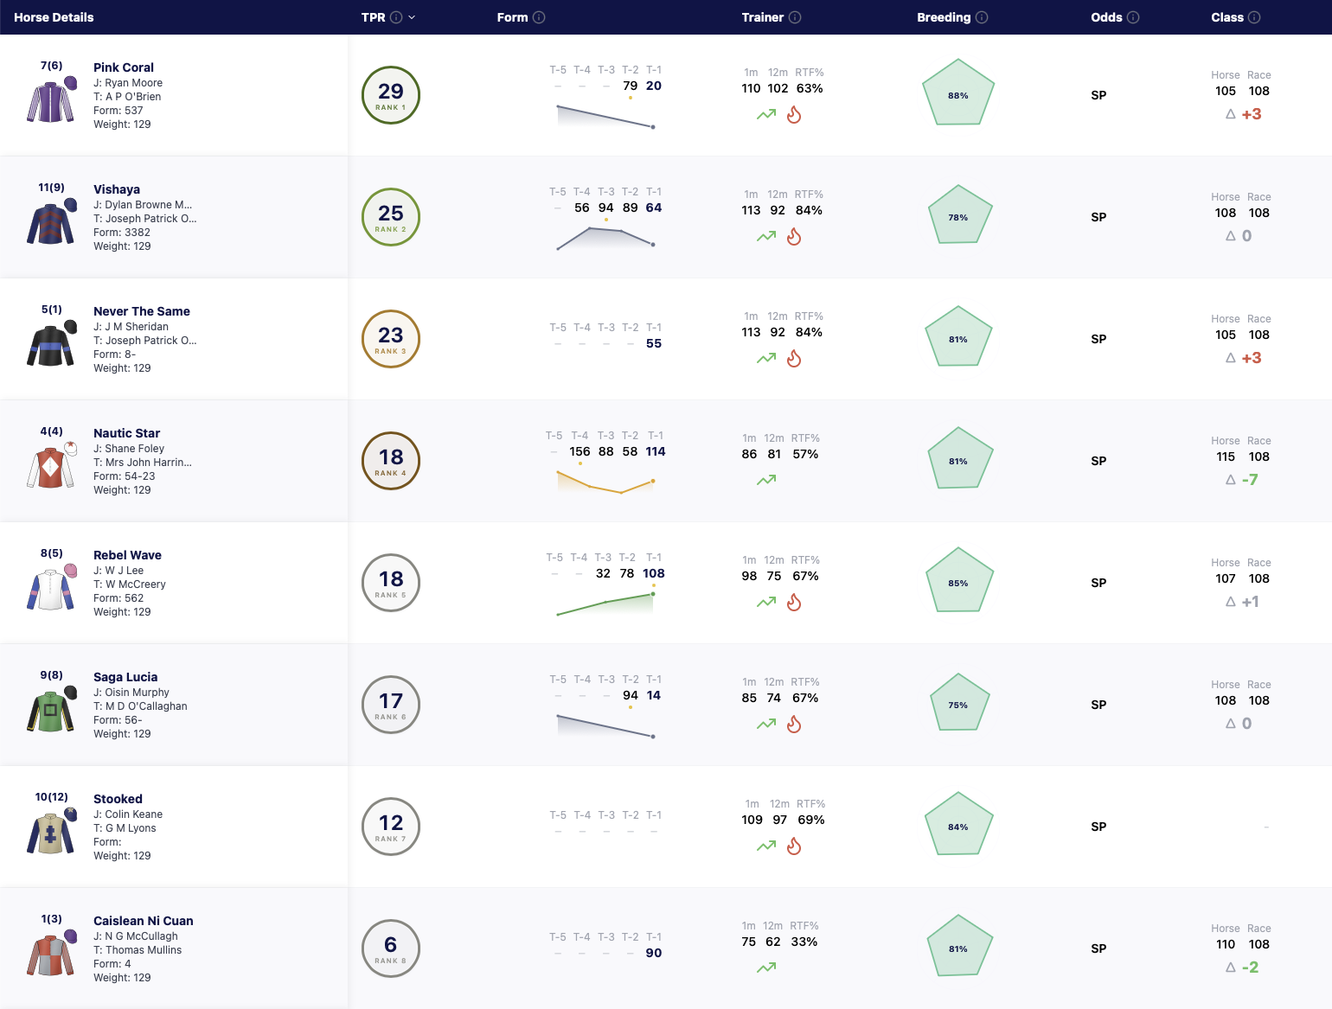
Task: Click Vishaya's jockey silks icon
Action: [52, 222]
